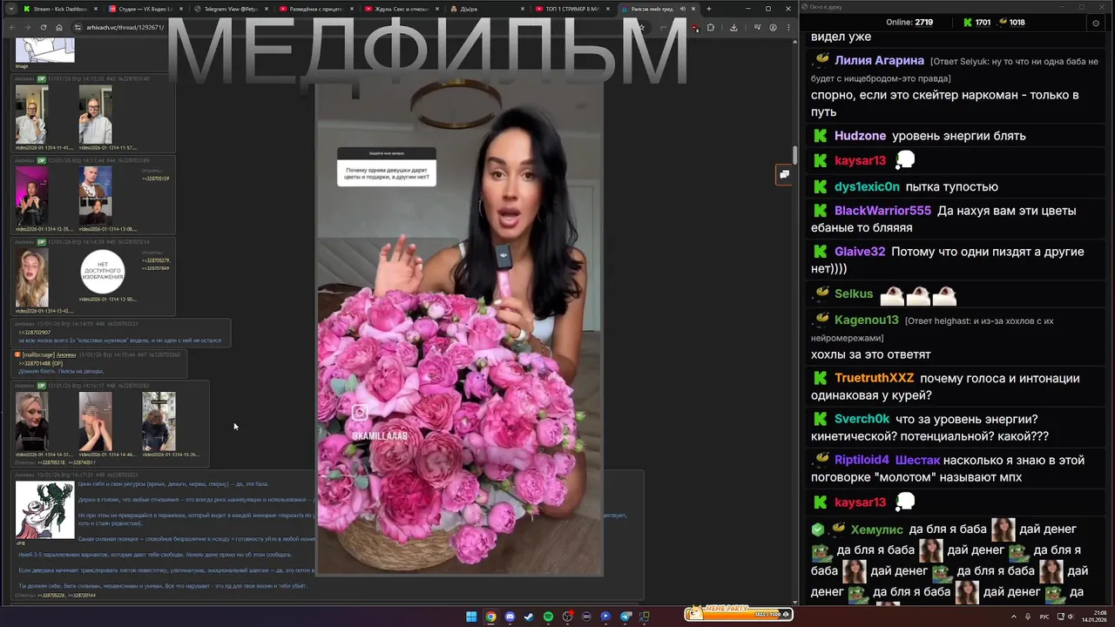Open the blonde woman video thumbnail in post #45
The image size is (1115, 627).
(x=31, y=278)
